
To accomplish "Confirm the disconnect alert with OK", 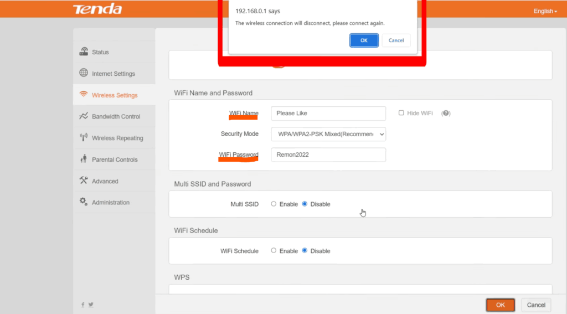I will [x=364, y=40].
